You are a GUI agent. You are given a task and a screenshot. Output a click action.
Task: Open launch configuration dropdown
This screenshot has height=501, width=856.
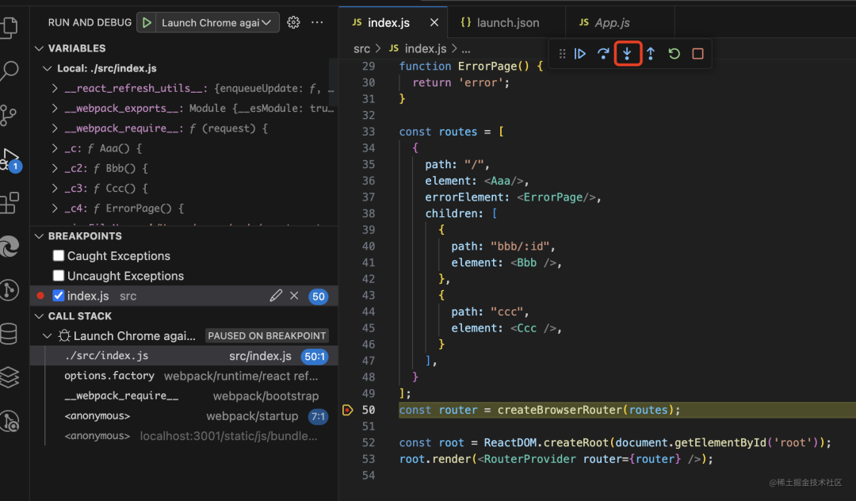216,22
